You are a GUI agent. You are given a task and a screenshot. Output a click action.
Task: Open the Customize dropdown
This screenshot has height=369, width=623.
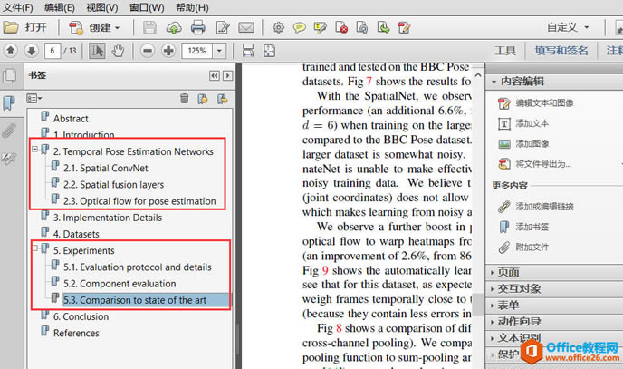click(x=587, y=27)
